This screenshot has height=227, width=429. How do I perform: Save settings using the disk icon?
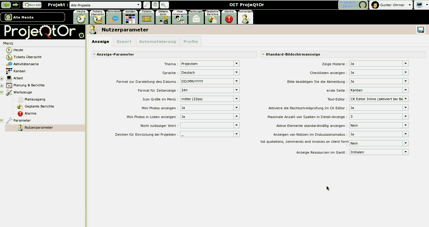(x=420, y=29)
